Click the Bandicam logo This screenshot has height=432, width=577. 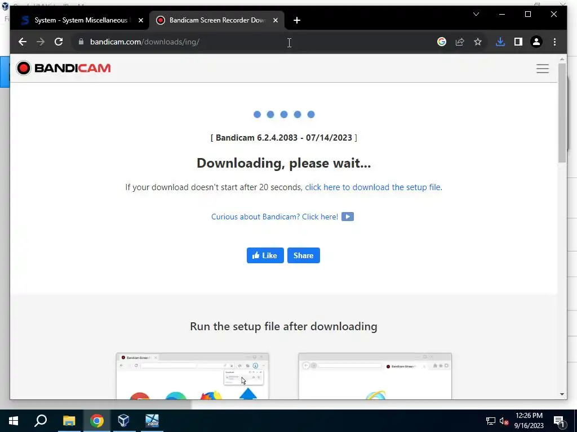63,68
